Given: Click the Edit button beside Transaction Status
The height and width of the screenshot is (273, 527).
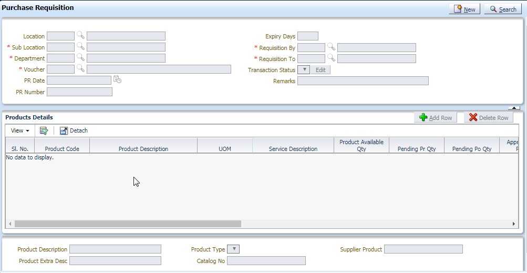Looking at the screenshot, I should pos(321,69).
